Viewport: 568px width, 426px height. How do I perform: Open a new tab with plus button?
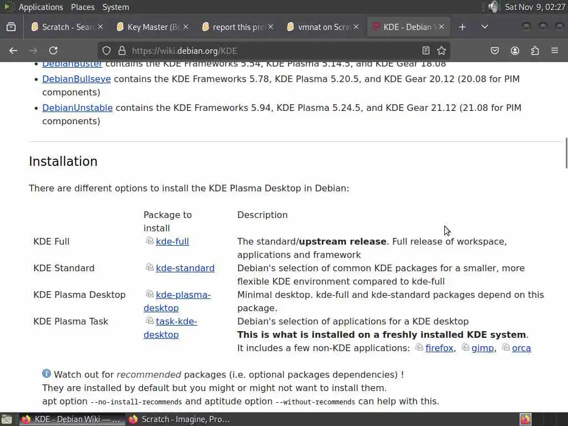click(462, 27)
